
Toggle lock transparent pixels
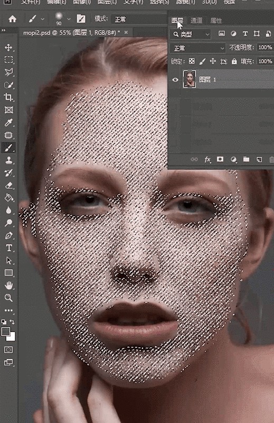tap(192, 61)
